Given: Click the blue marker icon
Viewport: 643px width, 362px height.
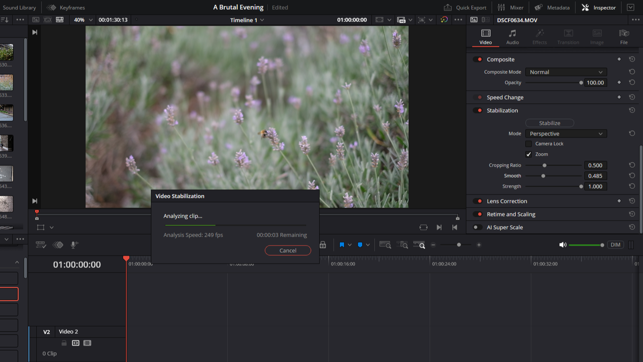Looking at the screenshot, I should point(360,245).
